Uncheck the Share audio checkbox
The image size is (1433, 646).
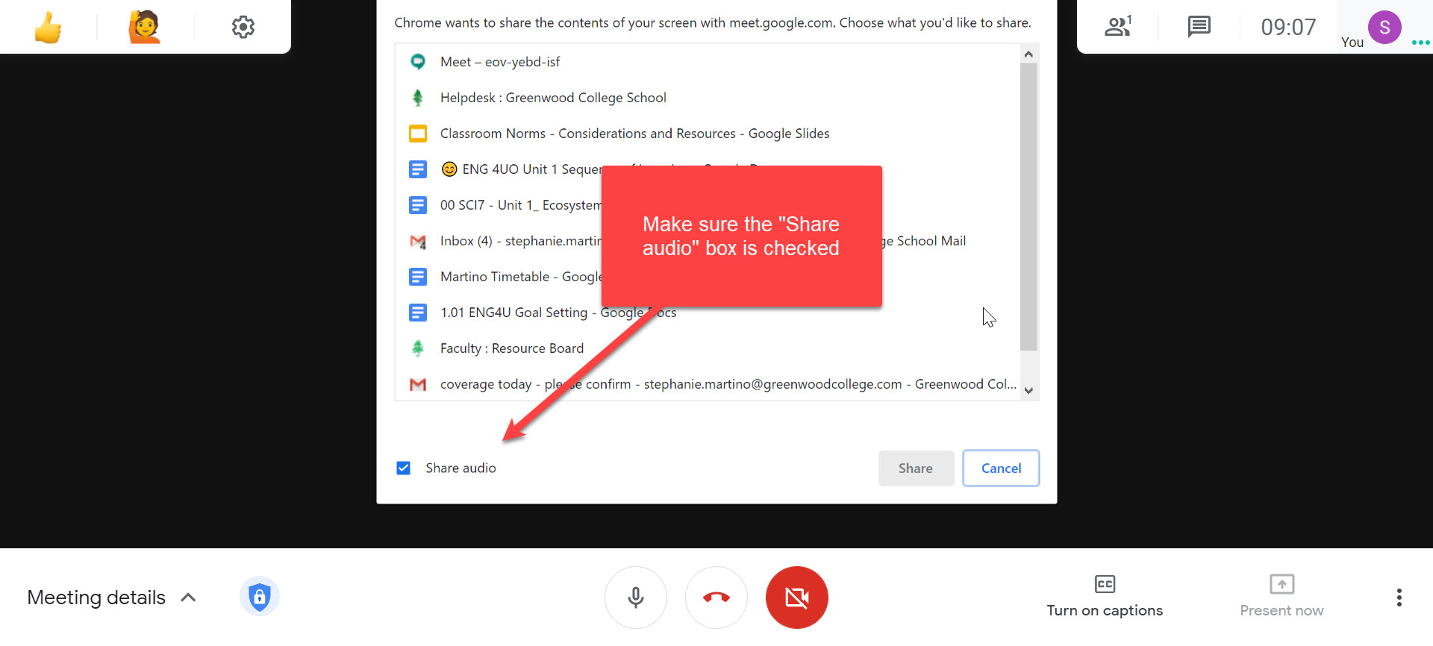coord(404,468)
